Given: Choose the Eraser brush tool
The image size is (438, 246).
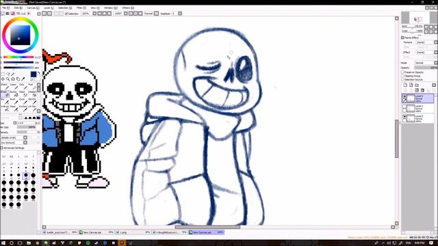Looking at the screenshot, I should pyautogui.click(x=5, y=94).
